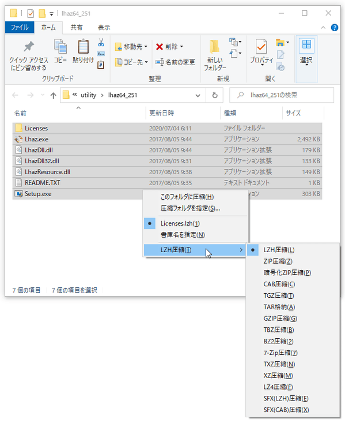345x423 pixels.
Task: Click the README.TXT document icon
Action: pyautogui.click(x=18, y=182)
